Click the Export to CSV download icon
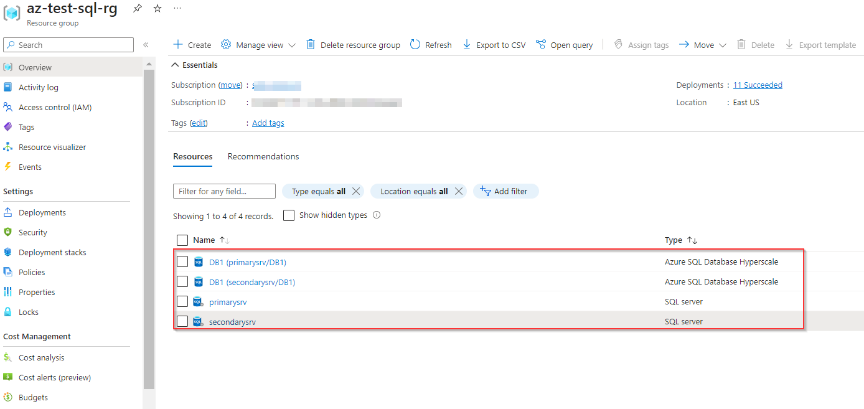This screenshot has width=864, height=409. (x=466, y=45)
